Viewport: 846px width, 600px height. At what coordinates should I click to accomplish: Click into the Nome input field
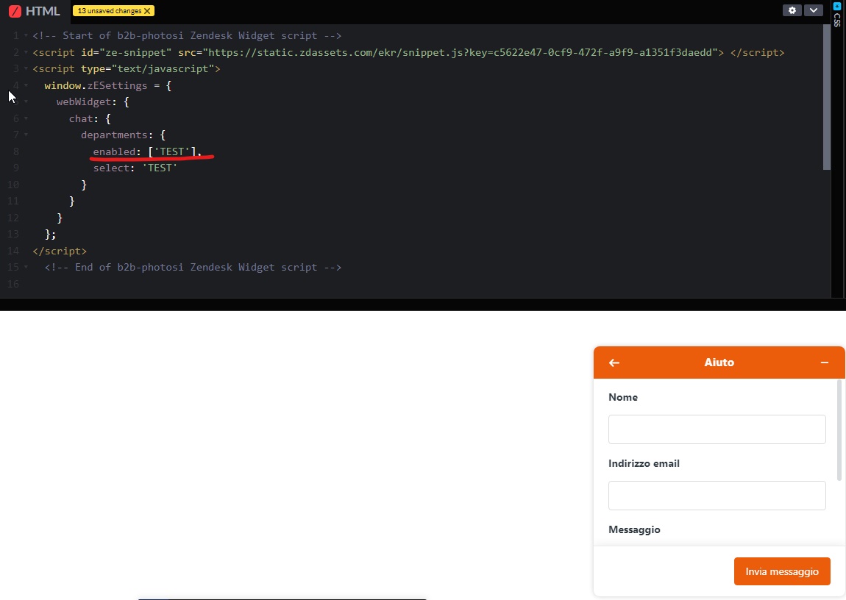(717, 429)
